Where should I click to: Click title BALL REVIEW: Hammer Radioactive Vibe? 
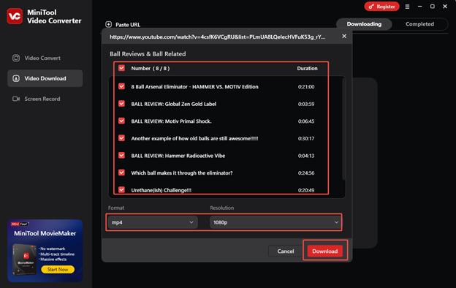pyautogui.click(x=178, y=156)
